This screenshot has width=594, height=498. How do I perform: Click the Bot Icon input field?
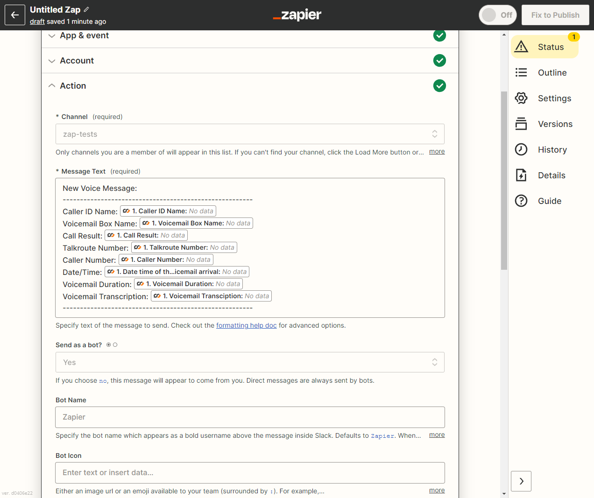250,473
